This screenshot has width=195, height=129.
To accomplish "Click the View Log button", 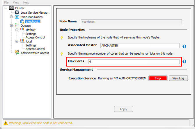I will (x=178, y=78).
